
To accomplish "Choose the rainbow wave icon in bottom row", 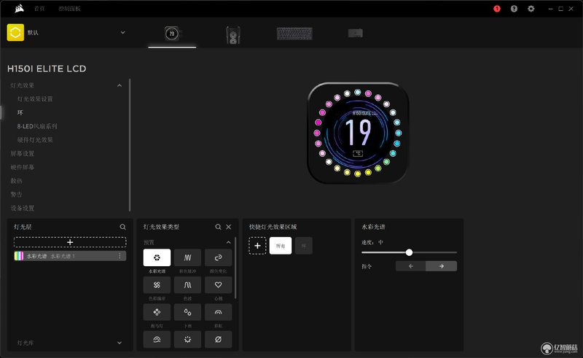I will pos(157,339).
